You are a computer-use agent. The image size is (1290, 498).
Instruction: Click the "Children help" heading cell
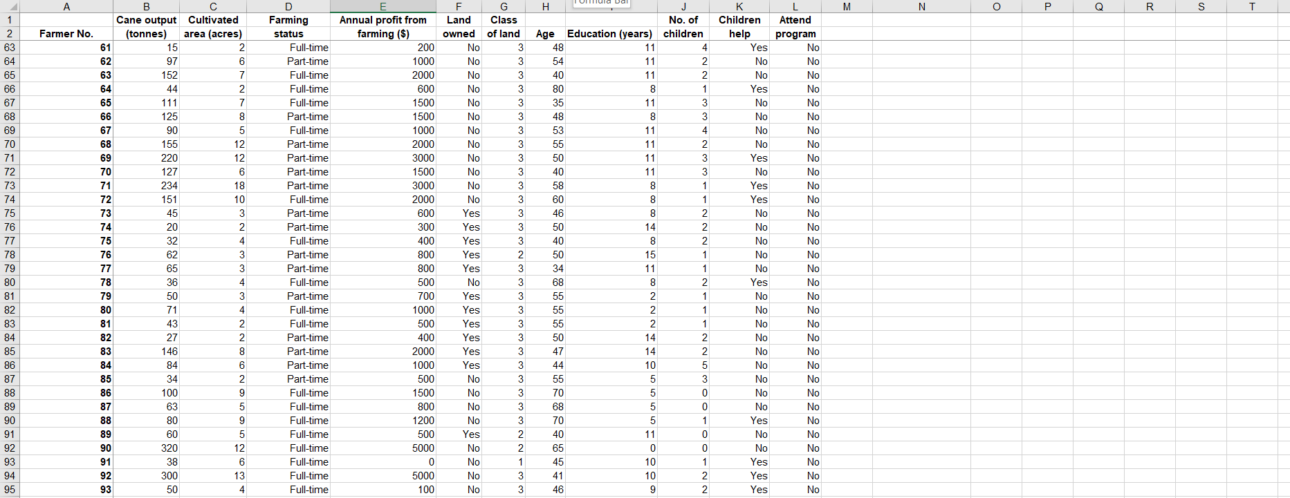tap(739, 27)
